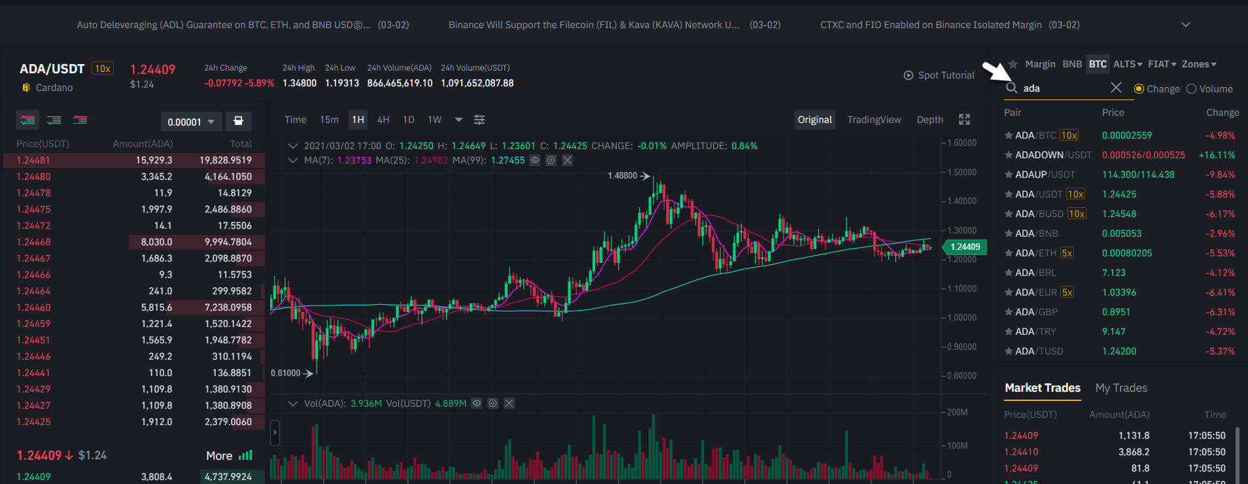Click the search magnifier icon

tap(1012, 88)
